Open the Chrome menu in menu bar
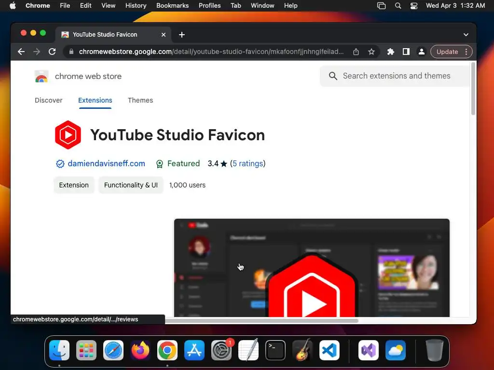The width and height of the screenshot is (494, 370). [38, 6]
